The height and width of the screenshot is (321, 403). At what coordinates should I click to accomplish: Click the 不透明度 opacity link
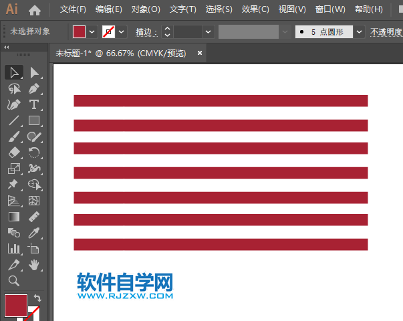point(386,32)
